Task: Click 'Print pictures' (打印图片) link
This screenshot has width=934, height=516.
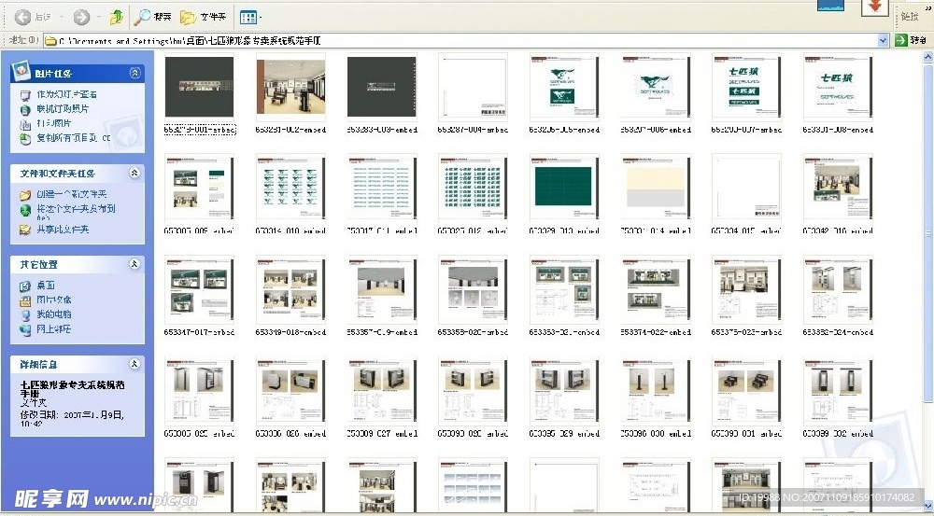Action: [54, 123]
